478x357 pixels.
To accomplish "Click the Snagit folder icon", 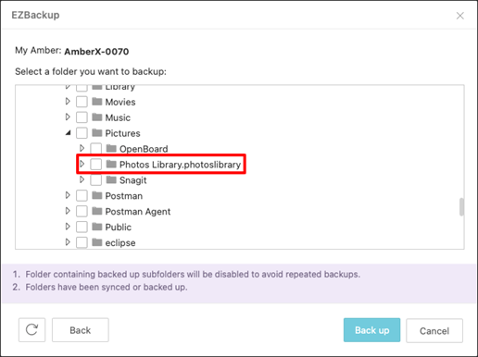I will coord(111,179).
